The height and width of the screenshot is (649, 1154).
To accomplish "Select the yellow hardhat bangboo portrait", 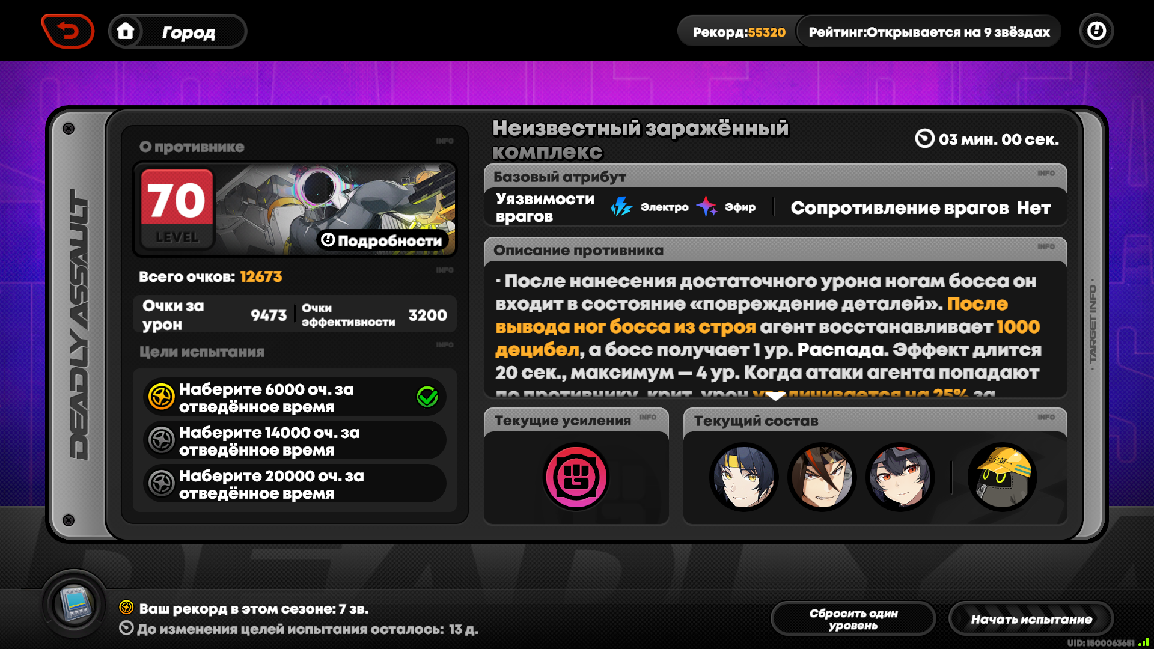I will pyautogui.click(x=1002, y=477).
